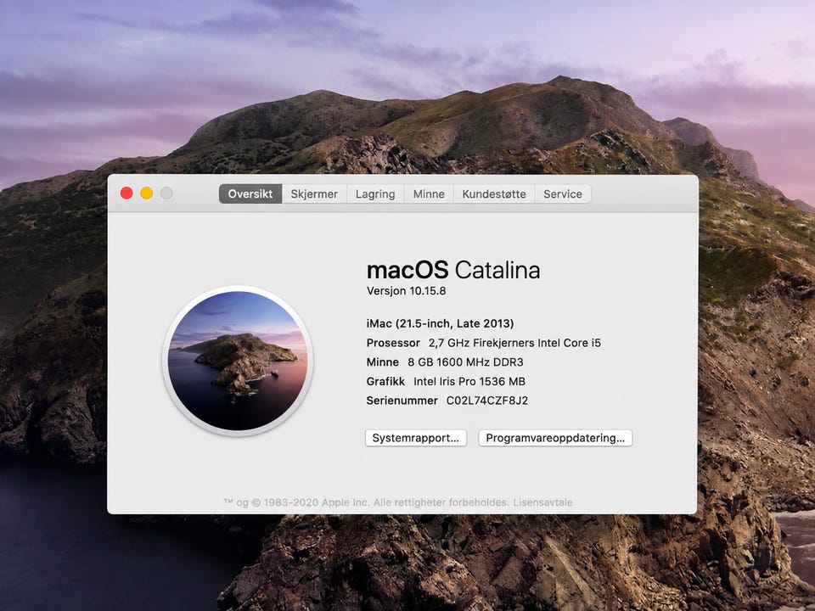The image size is (815, 611).
Task: Switch to the Service tab
Action: pyautogui.click(x=562, y=193)
